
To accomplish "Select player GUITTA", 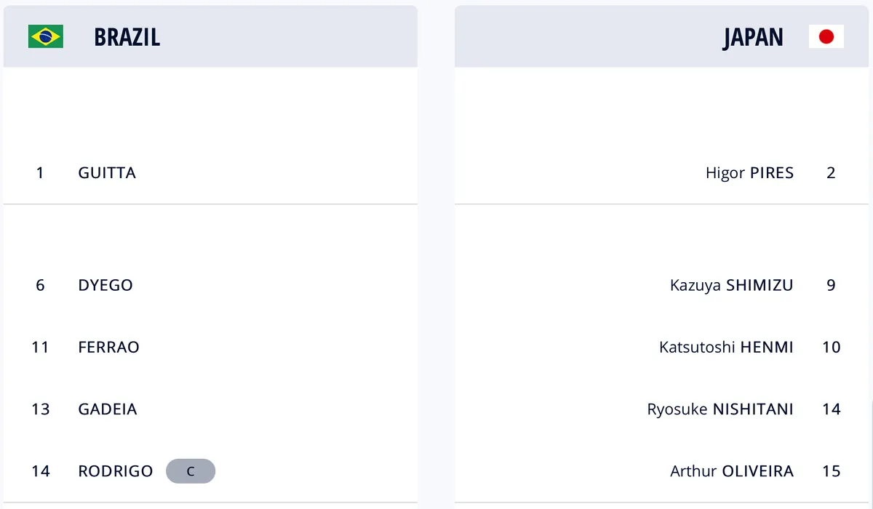I will click(x=107, y=173).
